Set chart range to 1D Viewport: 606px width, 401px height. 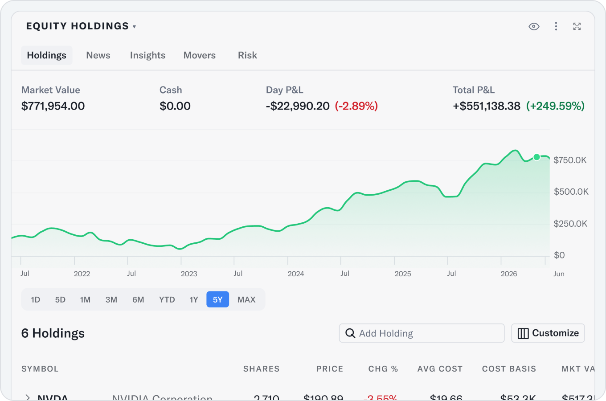coord(36,299)
